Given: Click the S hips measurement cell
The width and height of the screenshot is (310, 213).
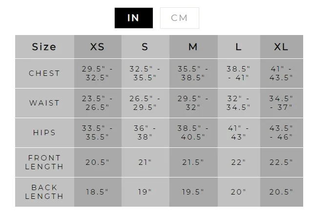Looking at the screenshot, I should pos(145,132).
